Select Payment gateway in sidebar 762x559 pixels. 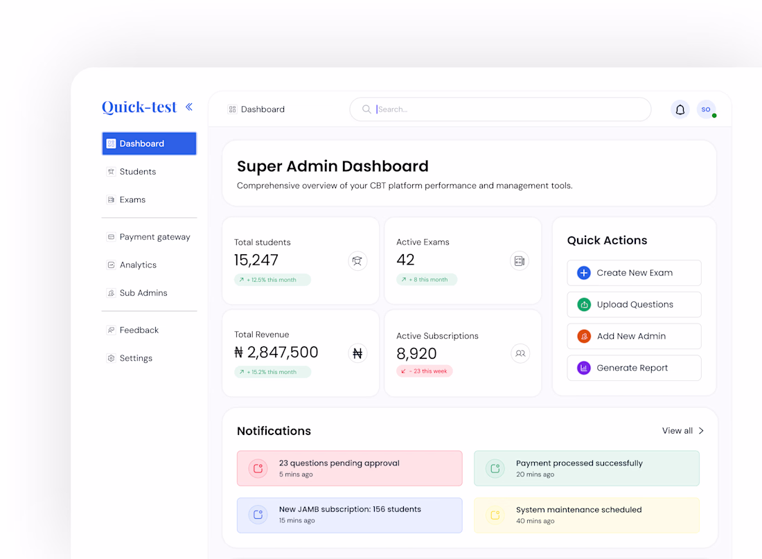(149, 237)
